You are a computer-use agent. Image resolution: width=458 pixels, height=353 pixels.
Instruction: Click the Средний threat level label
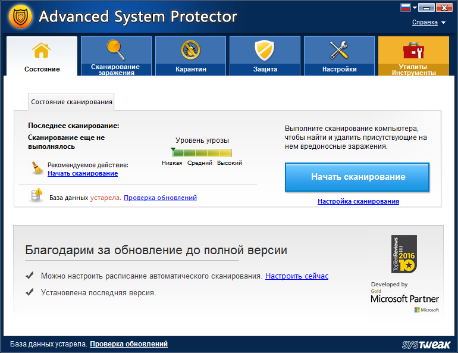[x=200, y=163]
